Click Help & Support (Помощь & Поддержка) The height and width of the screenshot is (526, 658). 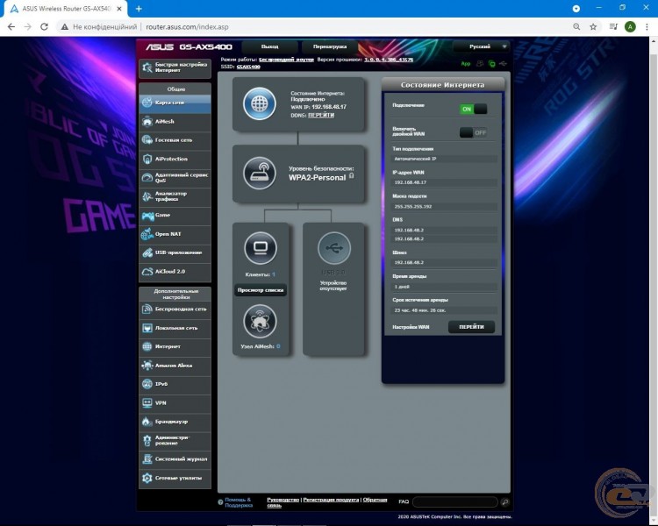(x=239, y=502)
